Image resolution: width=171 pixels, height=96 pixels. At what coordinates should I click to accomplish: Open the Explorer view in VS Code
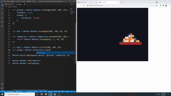(x=2, y=5)
